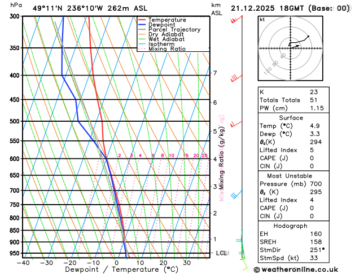This screenshot has height=274, width=355.
Task: Click the Hodograph section heading in table
Action: 291,226
